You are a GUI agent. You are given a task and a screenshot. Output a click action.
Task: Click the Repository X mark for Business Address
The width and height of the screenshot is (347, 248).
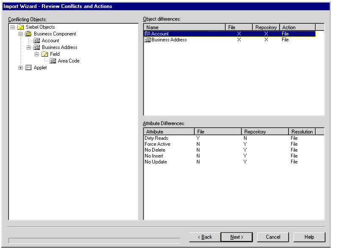pos(266,40)
